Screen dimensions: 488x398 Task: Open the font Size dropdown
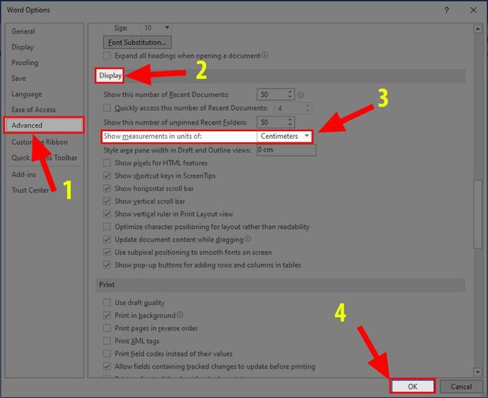click(156, 28)
